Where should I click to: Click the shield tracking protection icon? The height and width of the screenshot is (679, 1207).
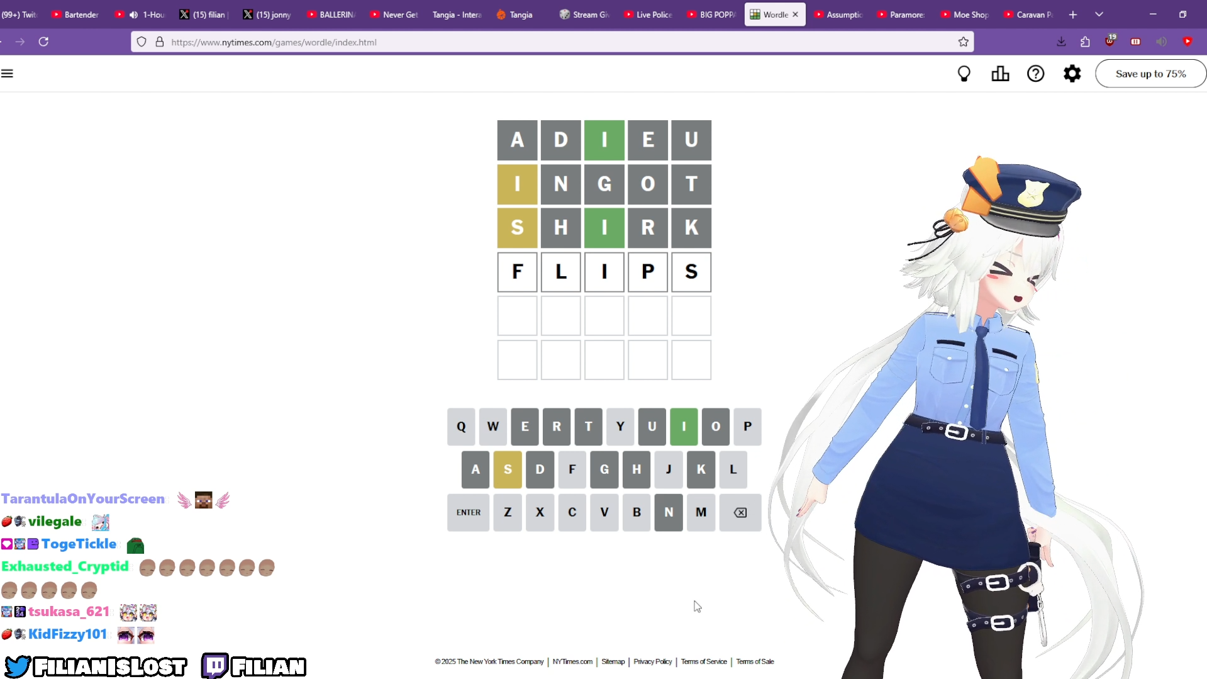142,42
